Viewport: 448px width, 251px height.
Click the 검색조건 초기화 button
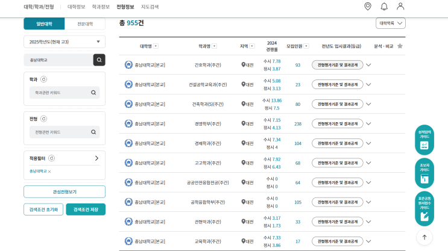[x=43, y=209]
